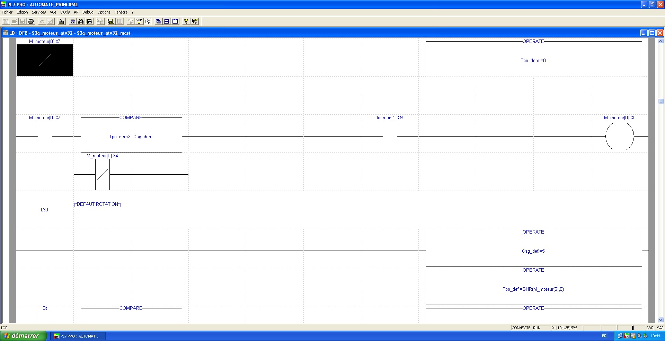This screenshot has width=665, height=341.
Task: Open the démarrer Start menu
Action: [x=23, y=336]
